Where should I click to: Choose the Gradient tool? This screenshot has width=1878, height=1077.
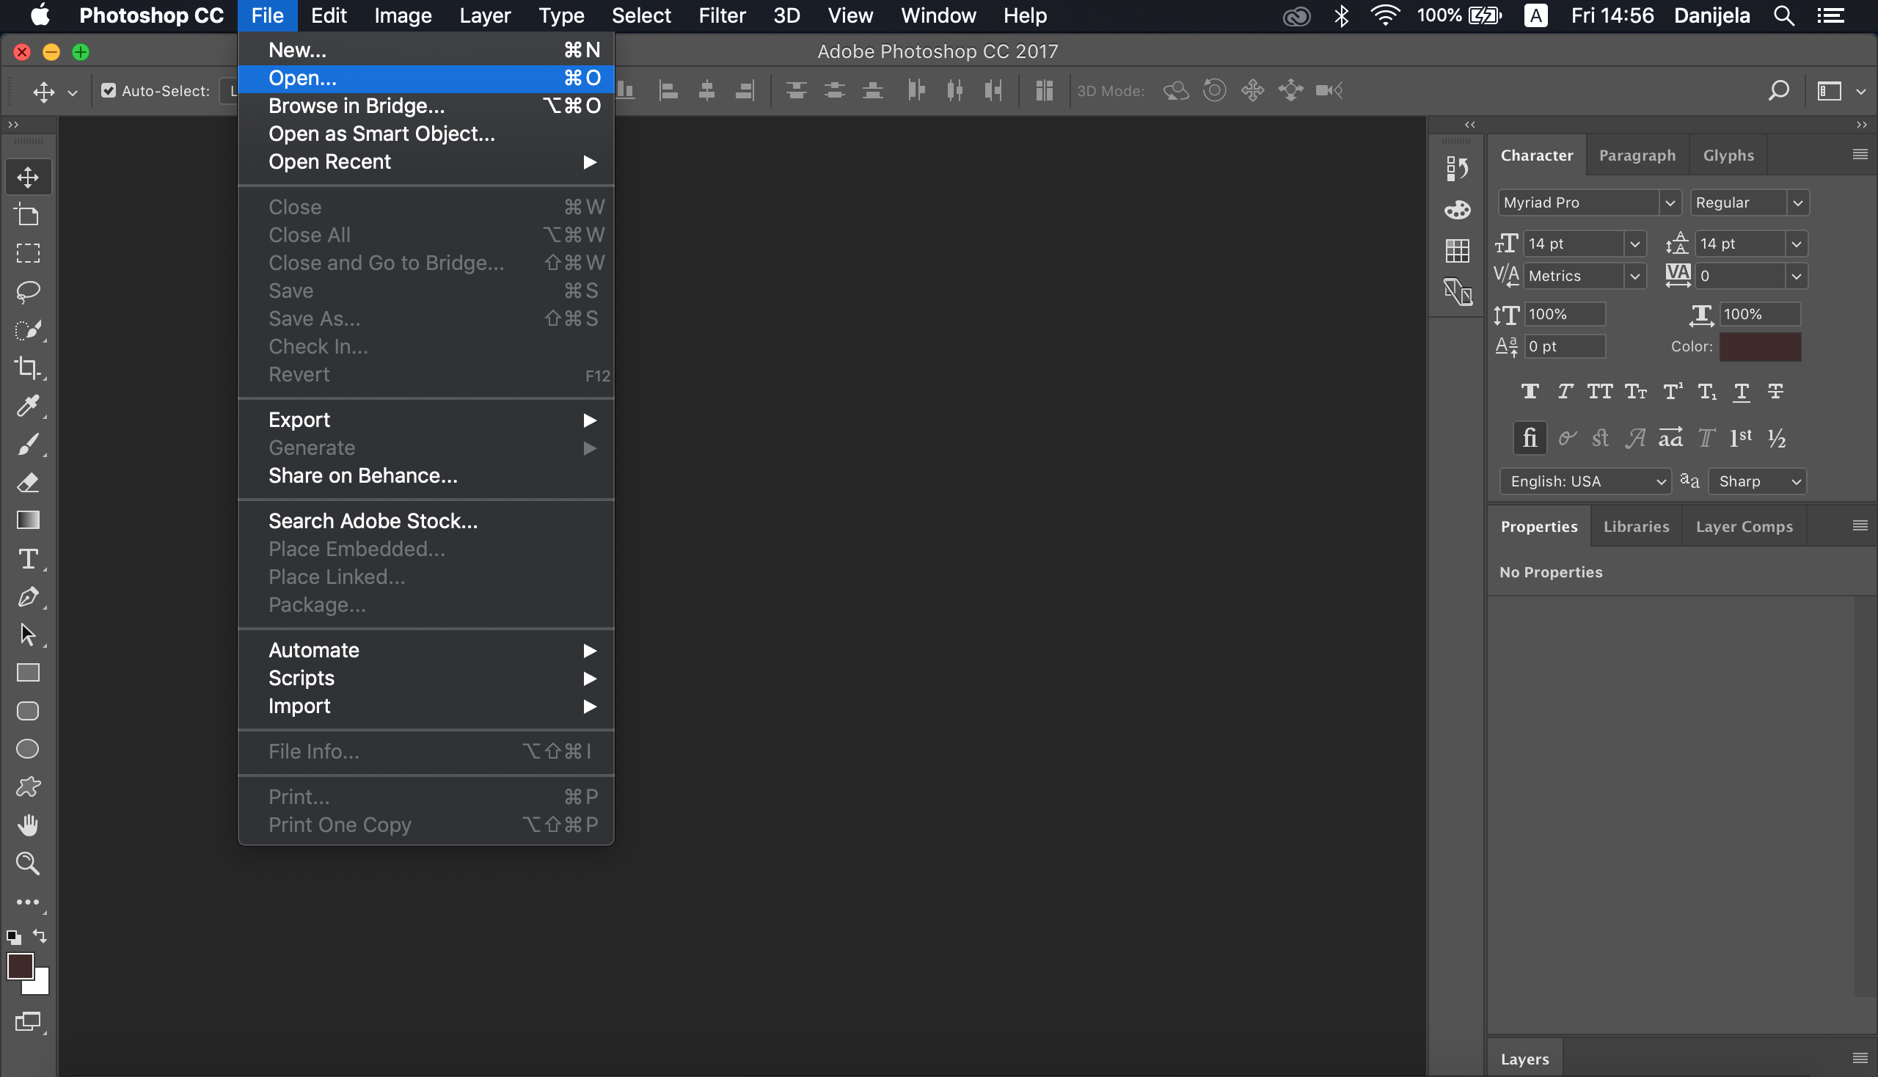point(28,521)
